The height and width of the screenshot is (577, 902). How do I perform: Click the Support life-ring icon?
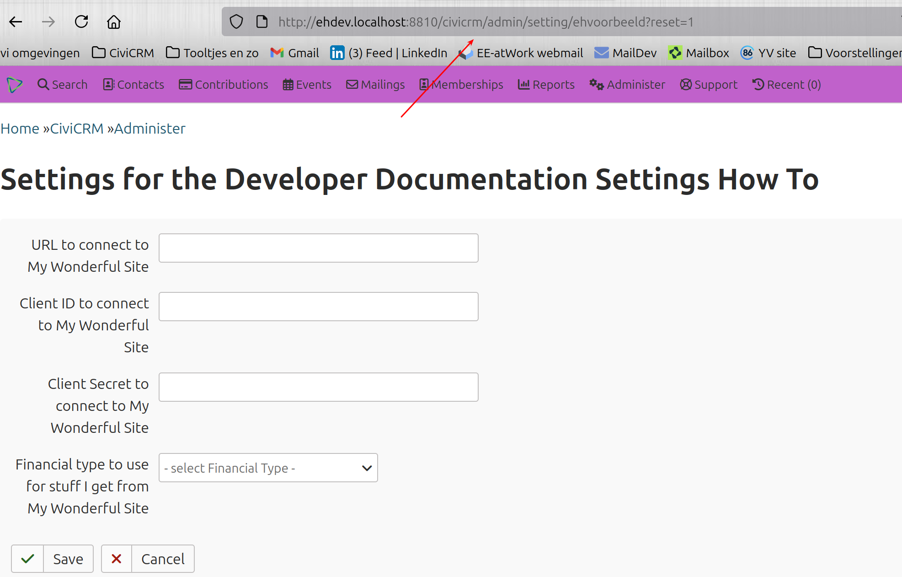tap(685, 84)
